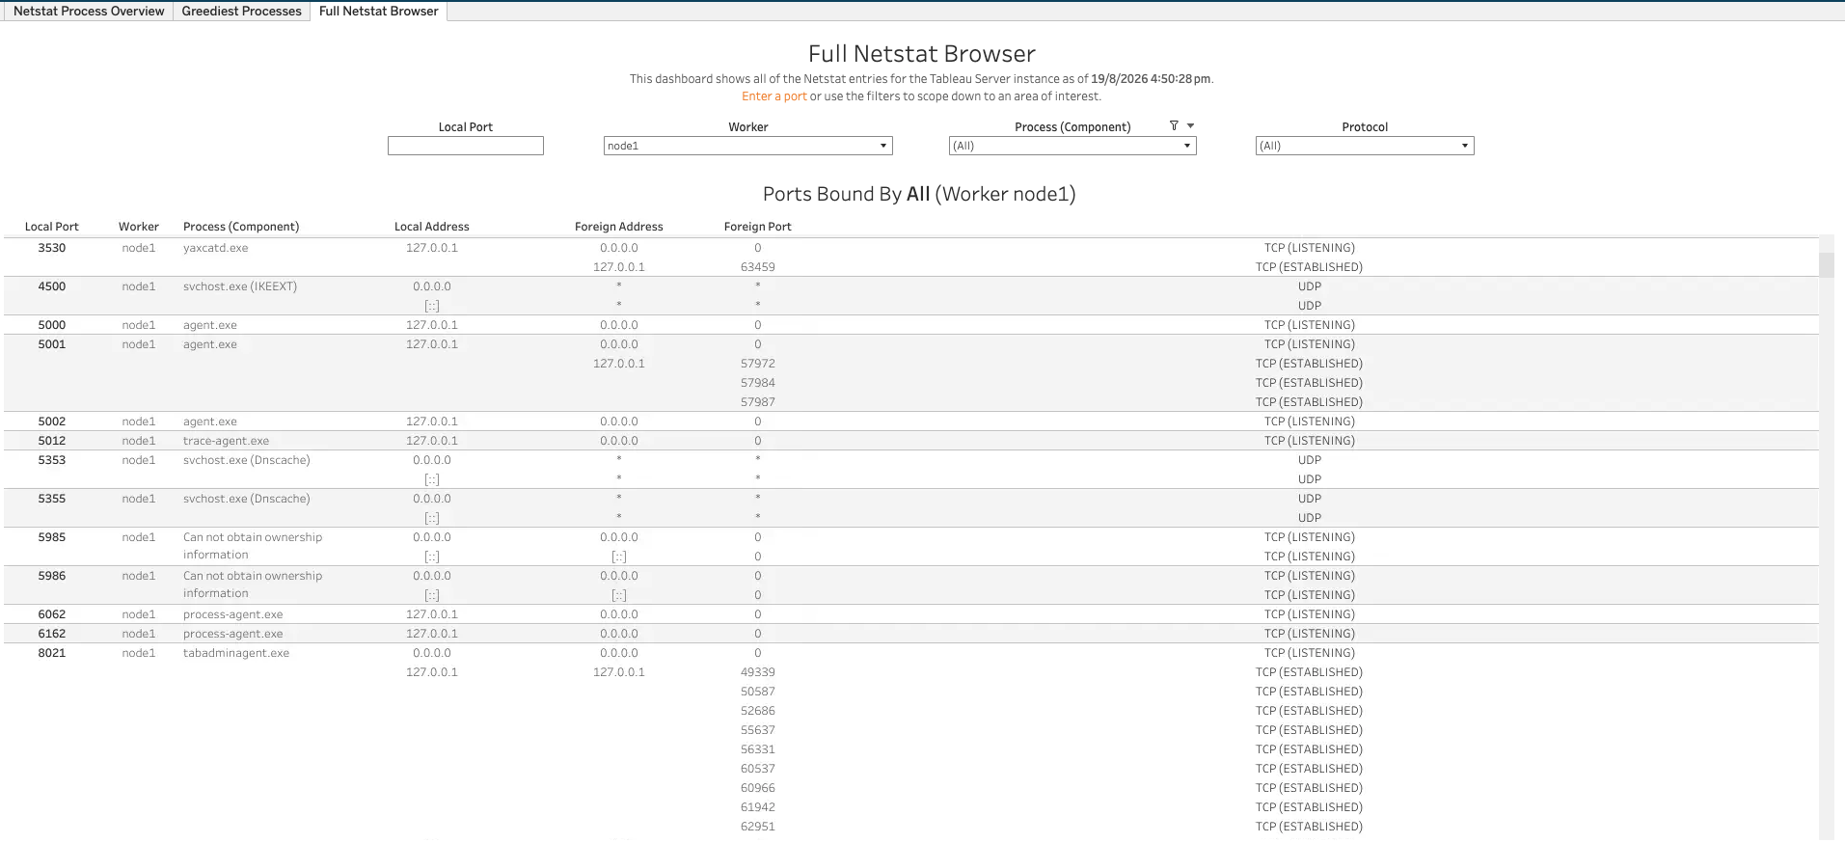Click the Foreign Address column header
The height and width of the screenshot is (843, 1845).
click(619, 227)
